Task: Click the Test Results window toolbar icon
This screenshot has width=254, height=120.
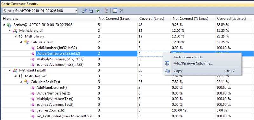Action: [x=115, y=11]
